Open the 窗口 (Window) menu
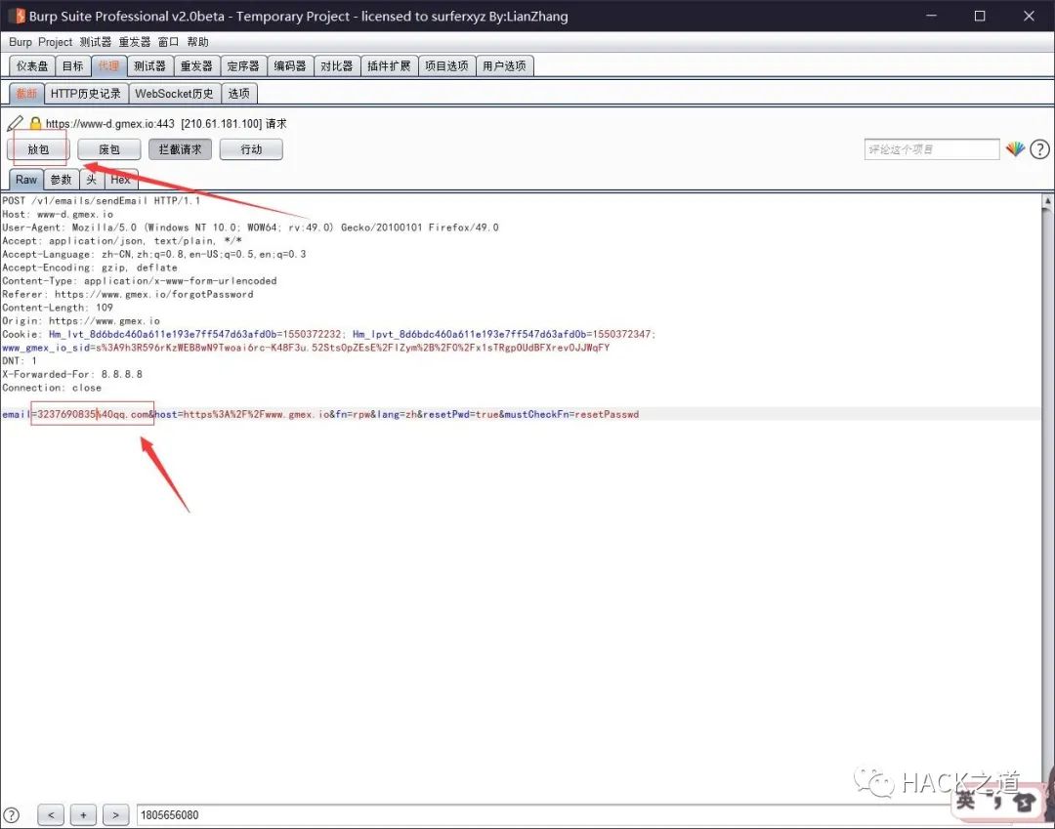The height and width of the screenshot is (829, 1055). coord(168,42)
